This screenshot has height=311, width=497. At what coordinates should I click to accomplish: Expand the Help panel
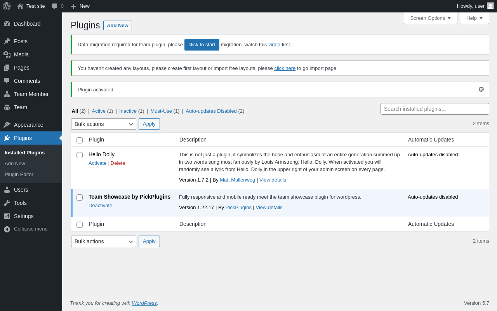coord(474,18)
